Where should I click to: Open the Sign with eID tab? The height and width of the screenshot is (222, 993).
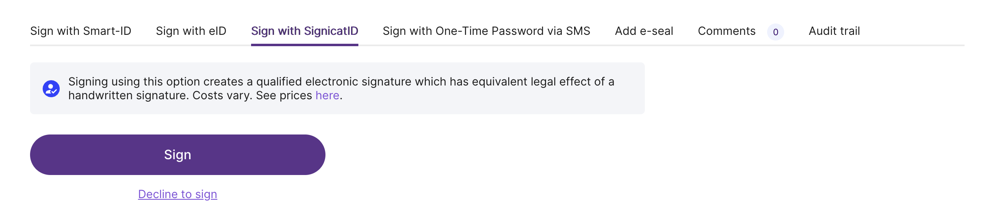[x=191, y=31]
